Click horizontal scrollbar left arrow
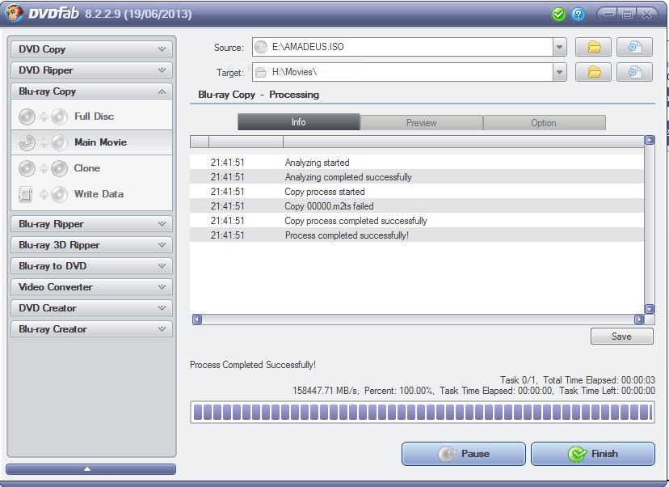 coord(196,319)
